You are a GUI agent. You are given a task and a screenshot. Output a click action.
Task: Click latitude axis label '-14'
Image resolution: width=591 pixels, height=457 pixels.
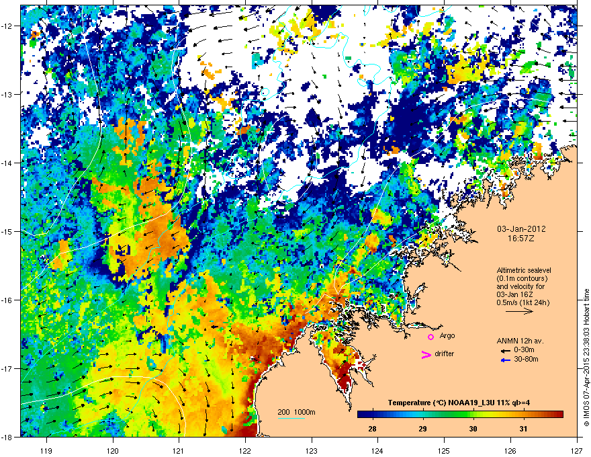click(x=7, y=163)
